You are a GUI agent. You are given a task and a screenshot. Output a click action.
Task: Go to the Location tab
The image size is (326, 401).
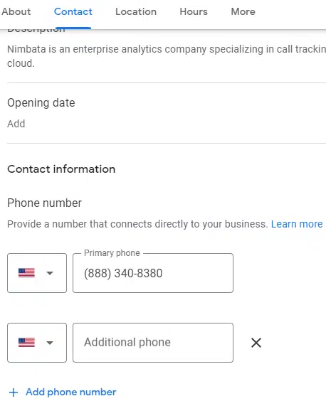136,11
